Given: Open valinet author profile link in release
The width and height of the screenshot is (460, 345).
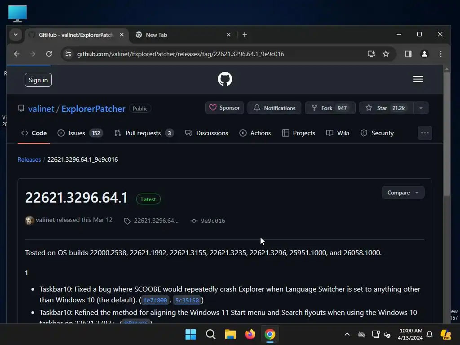Looking at the screenshot, I should [45, 220].
